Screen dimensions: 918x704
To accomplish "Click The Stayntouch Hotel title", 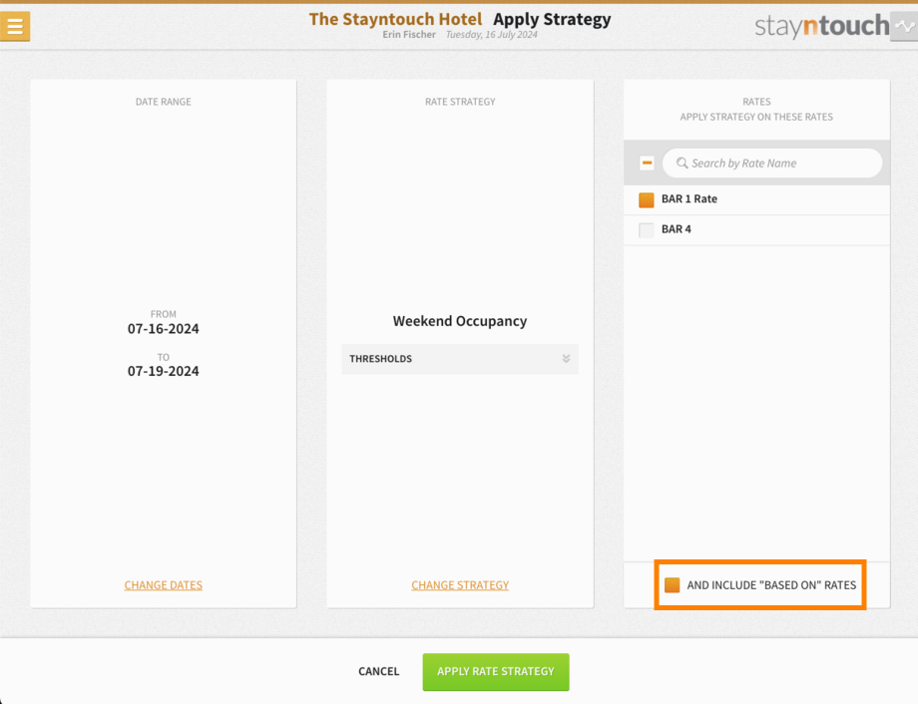I will click(x=396, y=19).
